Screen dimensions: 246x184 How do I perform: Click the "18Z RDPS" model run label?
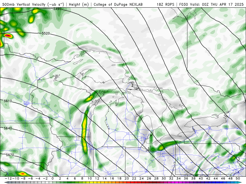point(165,4)
